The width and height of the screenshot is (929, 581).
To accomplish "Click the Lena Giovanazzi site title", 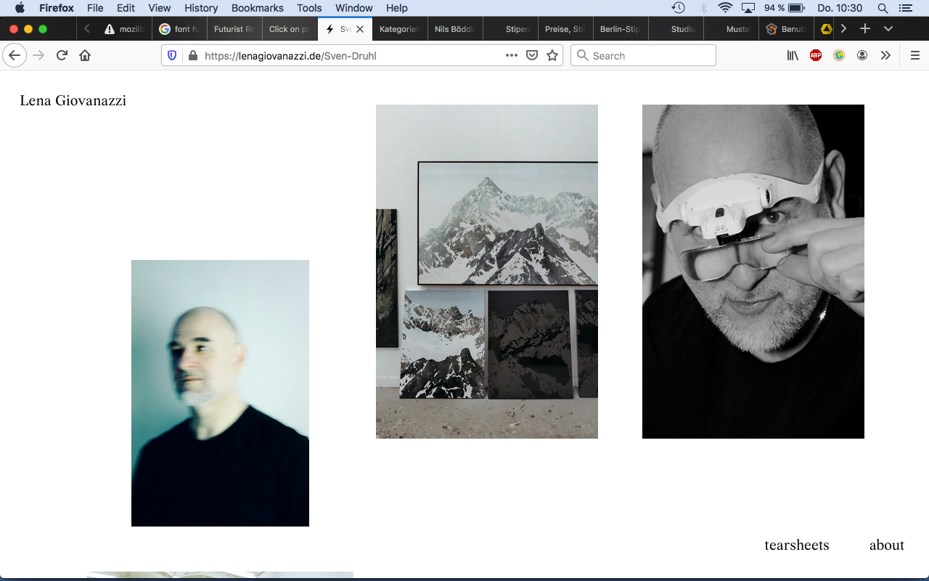I will tap(73, 101).
